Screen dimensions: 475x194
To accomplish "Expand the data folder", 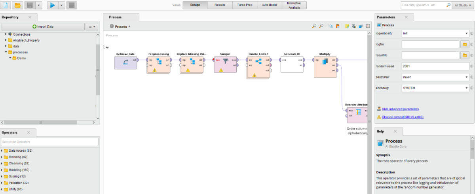I will [6, 46].
